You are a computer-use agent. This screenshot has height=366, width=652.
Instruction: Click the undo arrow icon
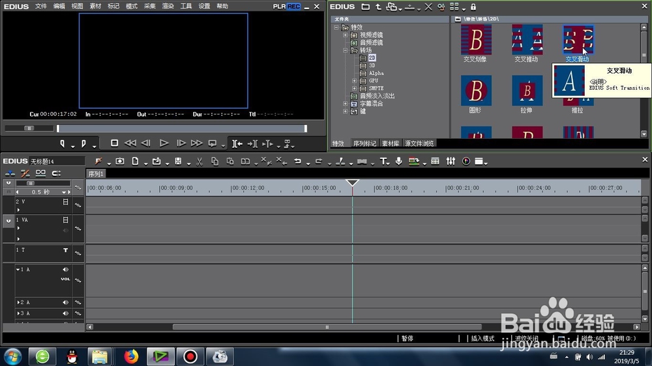297,162
